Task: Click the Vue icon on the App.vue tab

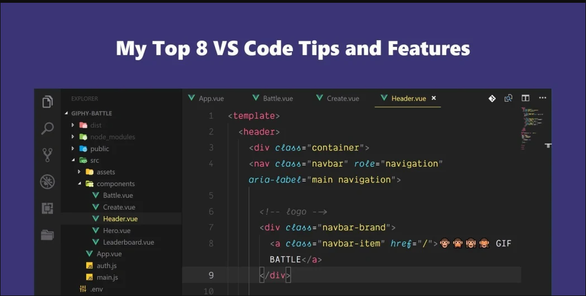Action: click(x=192, y=98)
